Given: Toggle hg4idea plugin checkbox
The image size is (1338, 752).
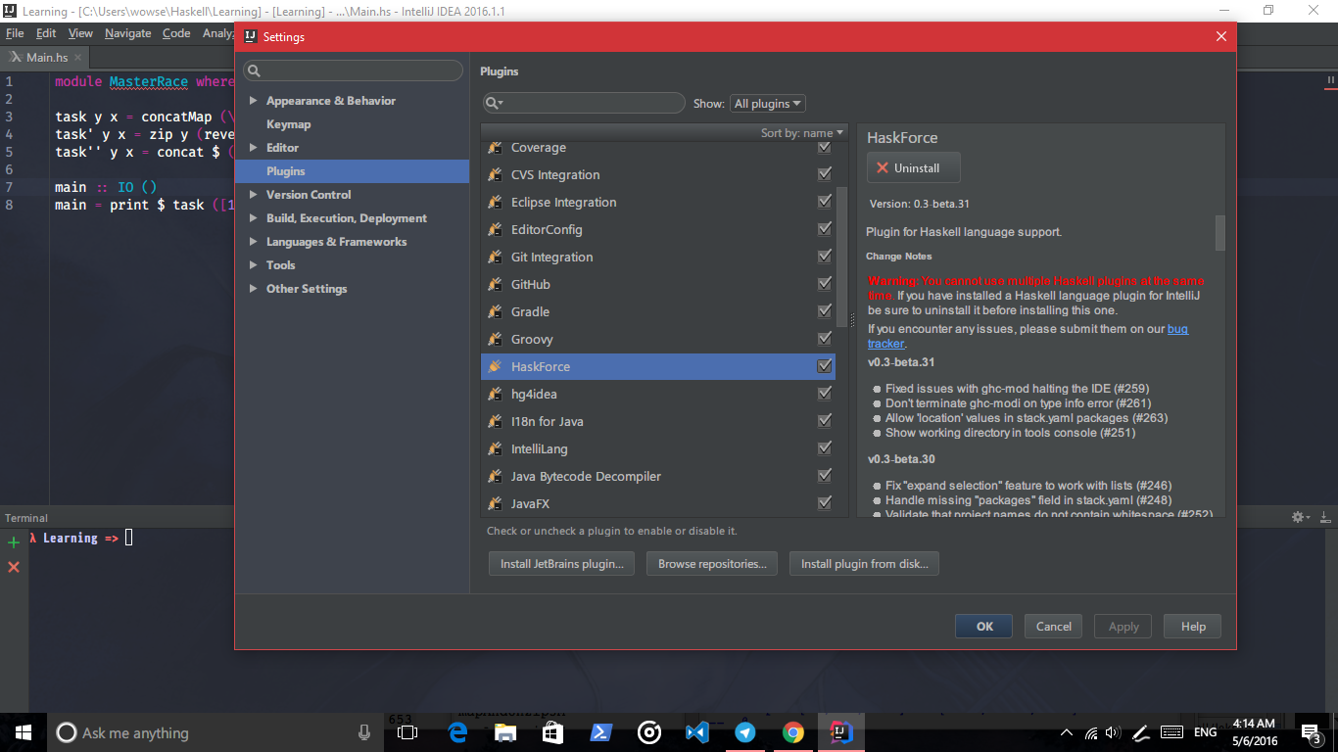Looking at the screenshot, I should (x=825, y=394).
